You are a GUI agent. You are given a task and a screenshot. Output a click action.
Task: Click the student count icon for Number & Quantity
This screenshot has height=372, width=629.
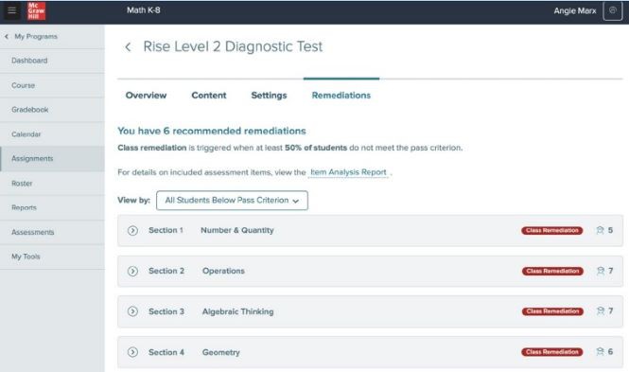tap(600, 230)
